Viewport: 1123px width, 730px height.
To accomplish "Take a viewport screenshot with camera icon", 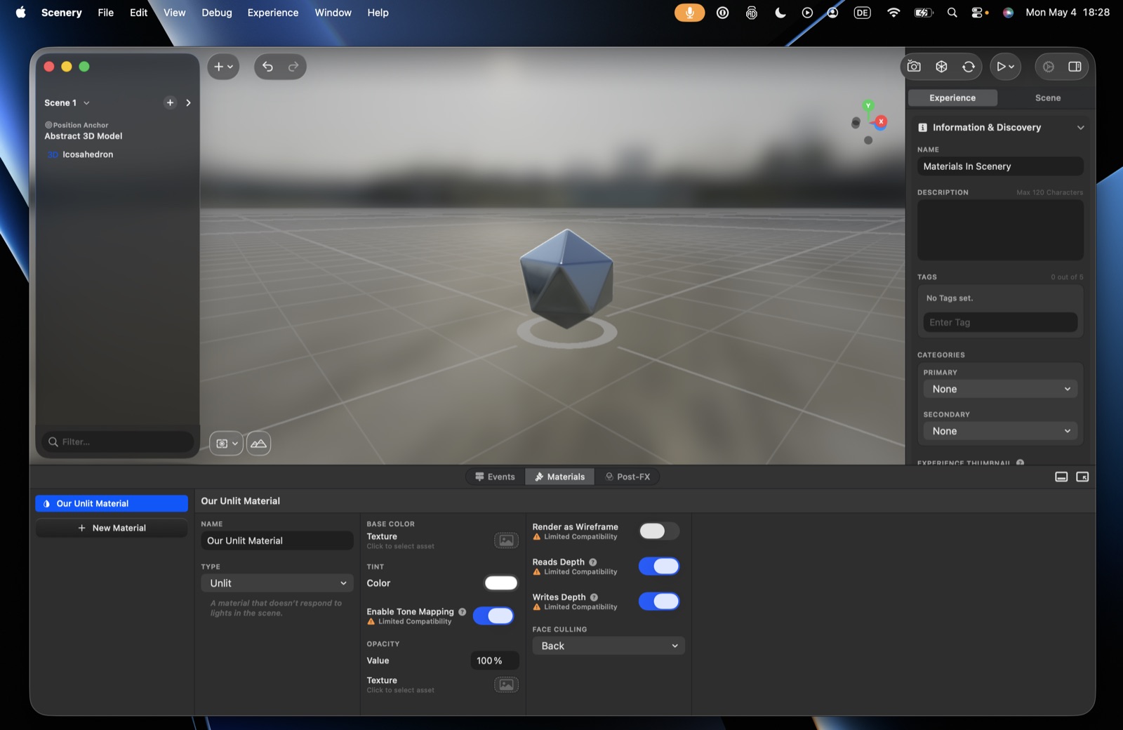I will (914, 67).
